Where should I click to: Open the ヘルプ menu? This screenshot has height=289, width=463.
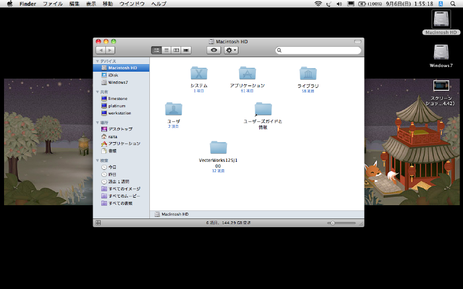click(x=159, y=4)
